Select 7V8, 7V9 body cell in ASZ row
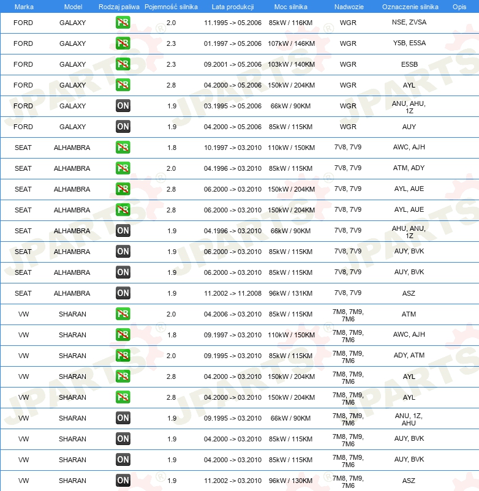Screen dimensions: 479x491 (x=348, y=293)
